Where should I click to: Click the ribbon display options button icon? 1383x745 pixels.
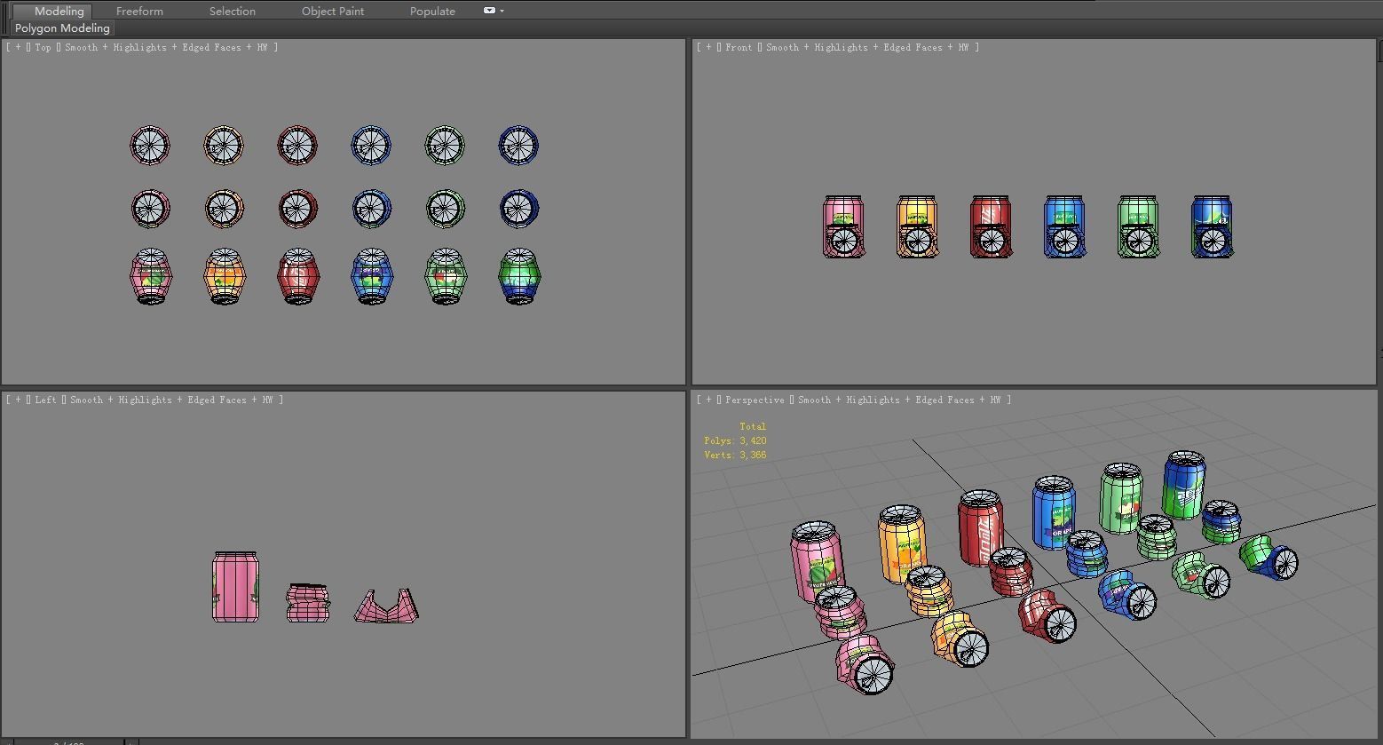[489, 11]
